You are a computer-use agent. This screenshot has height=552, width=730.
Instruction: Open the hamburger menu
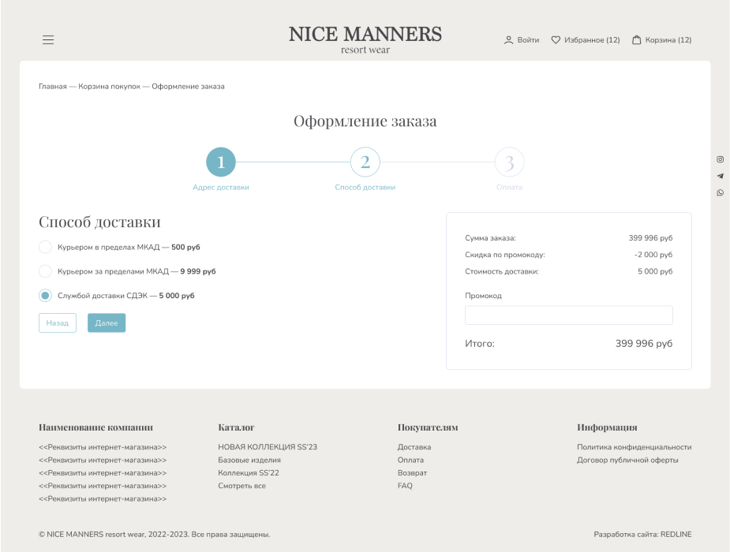tap(48, 40)
